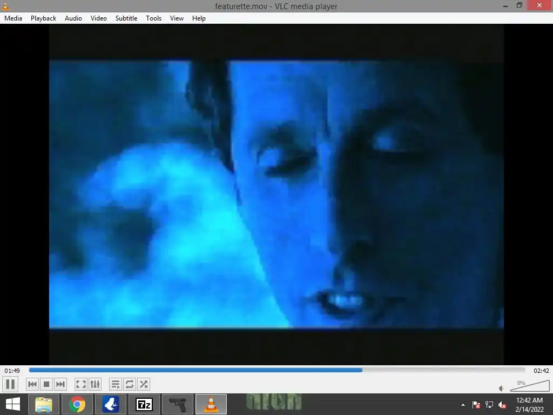Viewport: 553px width, 415px height.
Task: Open 7-Zip from the taskbar
Action: click(x=144, y=404)
